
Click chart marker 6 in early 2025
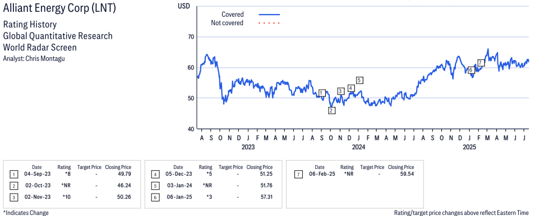click(471, 70)
